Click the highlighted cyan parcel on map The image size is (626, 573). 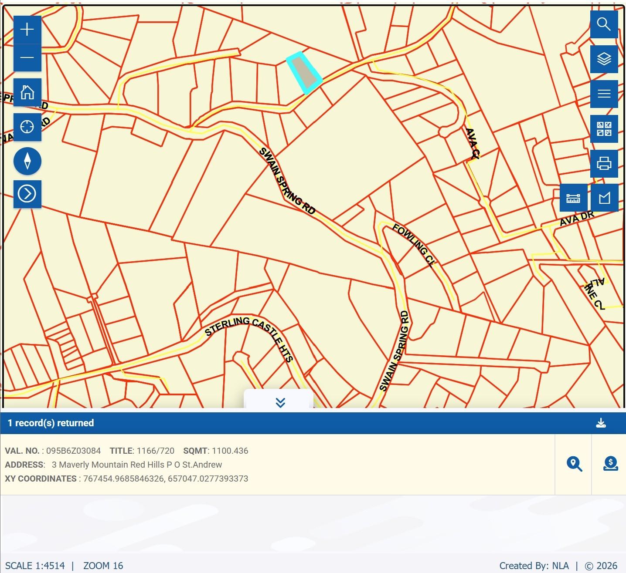click(x=304, y=72)
